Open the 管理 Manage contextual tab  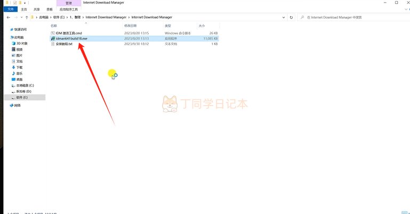point(69,3)
